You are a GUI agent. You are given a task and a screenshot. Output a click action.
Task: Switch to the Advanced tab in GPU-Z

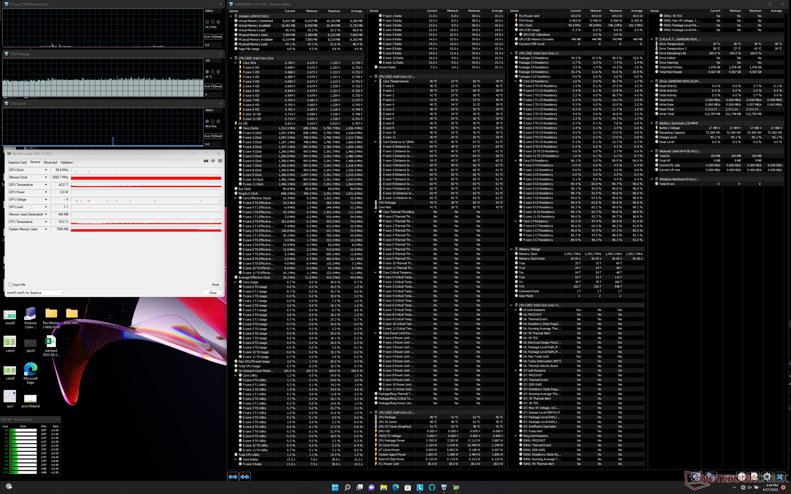tap(50, 162)
